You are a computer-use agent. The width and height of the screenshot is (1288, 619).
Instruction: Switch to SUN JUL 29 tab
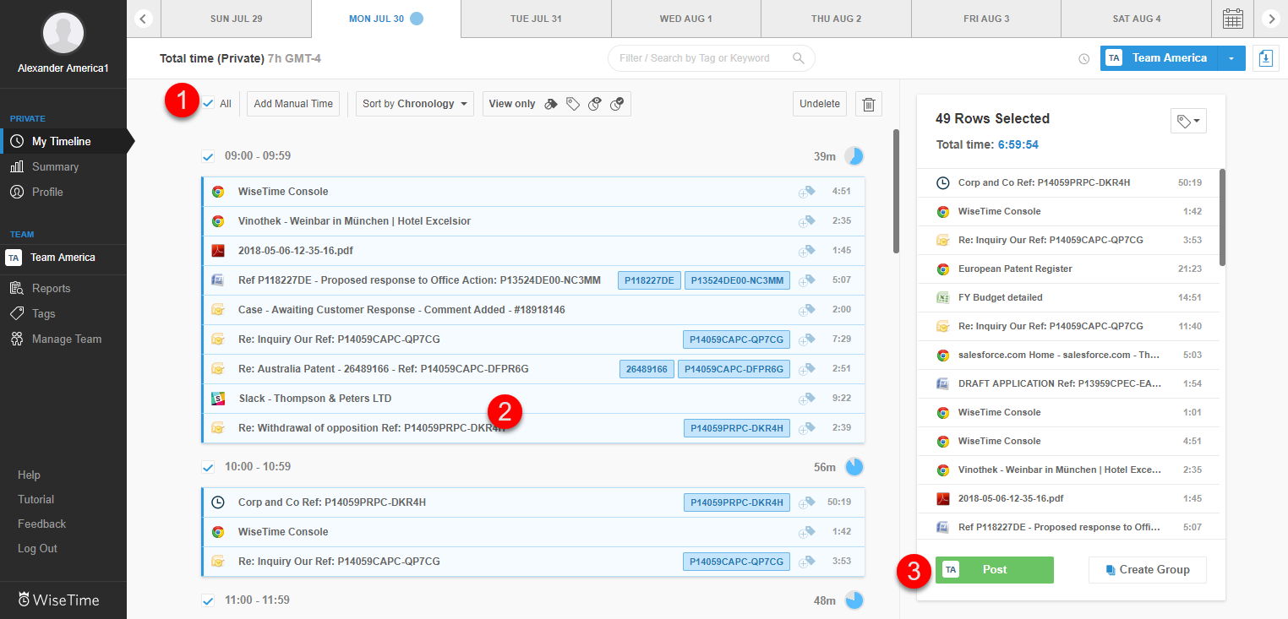236,19
